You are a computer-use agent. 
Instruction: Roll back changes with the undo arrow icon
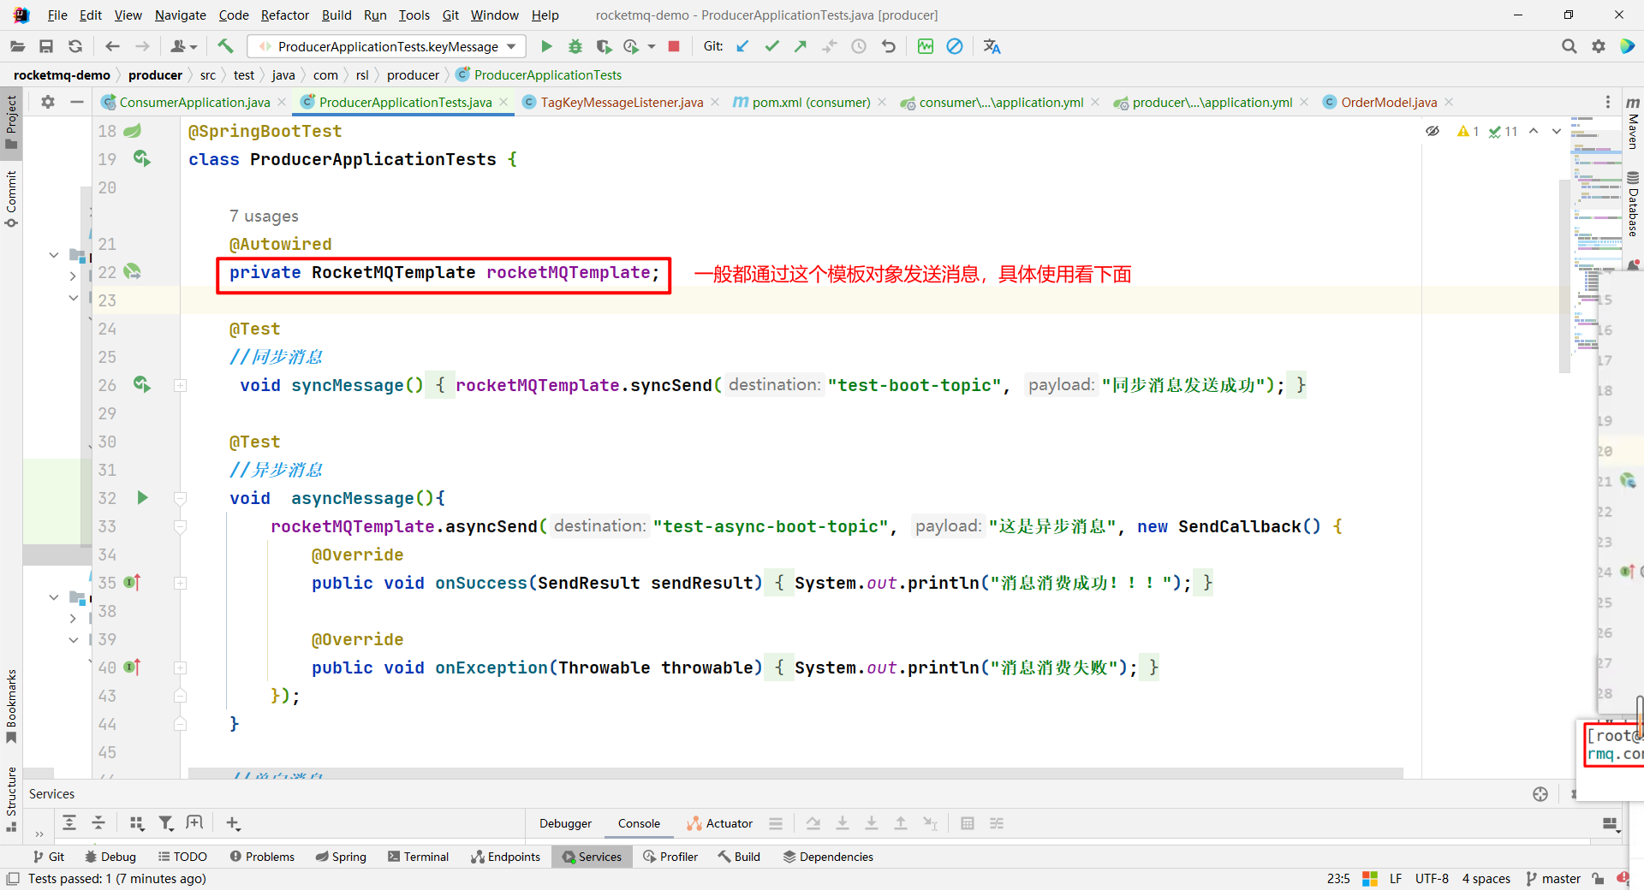click(888, 46)
